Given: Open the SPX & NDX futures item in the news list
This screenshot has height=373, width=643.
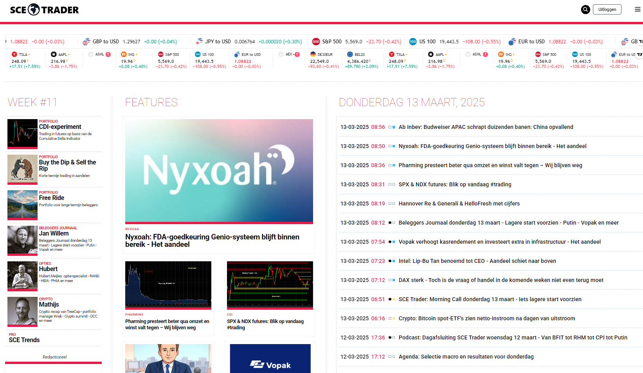Looking at the screenshot, I should click(455, 184).
